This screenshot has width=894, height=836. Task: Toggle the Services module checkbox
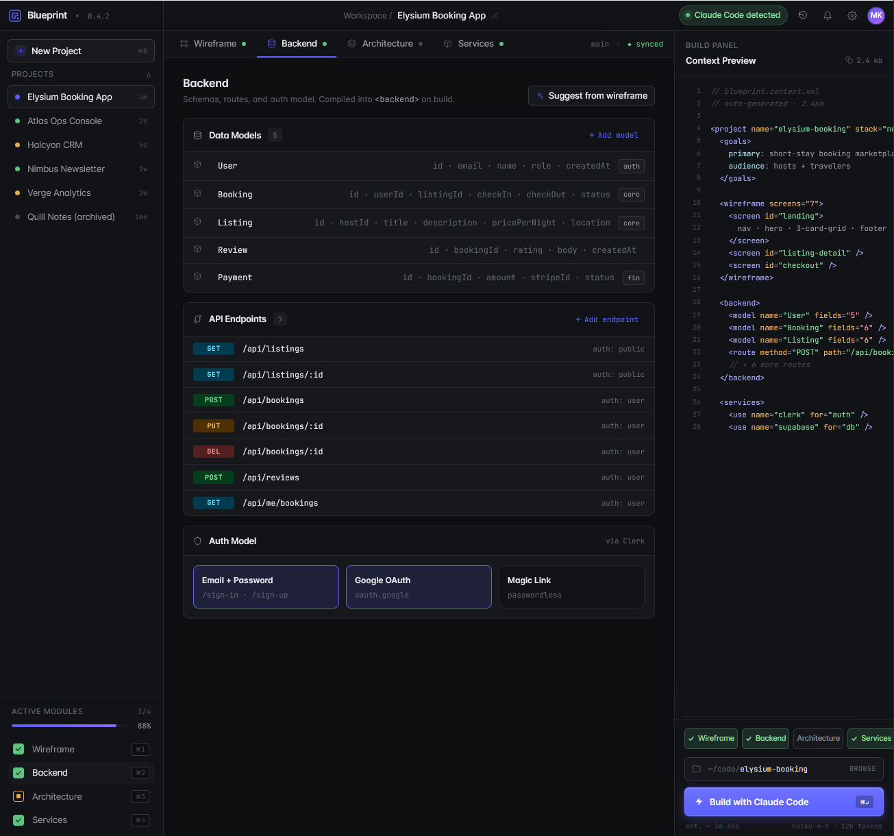[x=18, y=820]
